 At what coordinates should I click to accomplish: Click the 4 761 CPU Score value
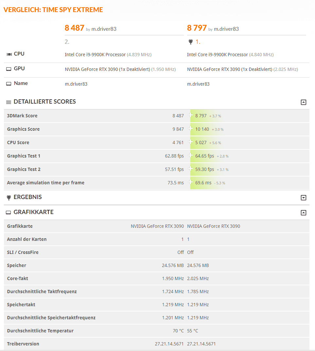coord(178,142)
